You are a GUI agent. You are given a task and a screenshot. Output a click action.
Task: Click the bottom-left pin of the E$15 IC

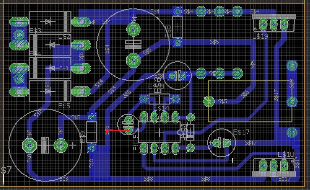(144, 148)
